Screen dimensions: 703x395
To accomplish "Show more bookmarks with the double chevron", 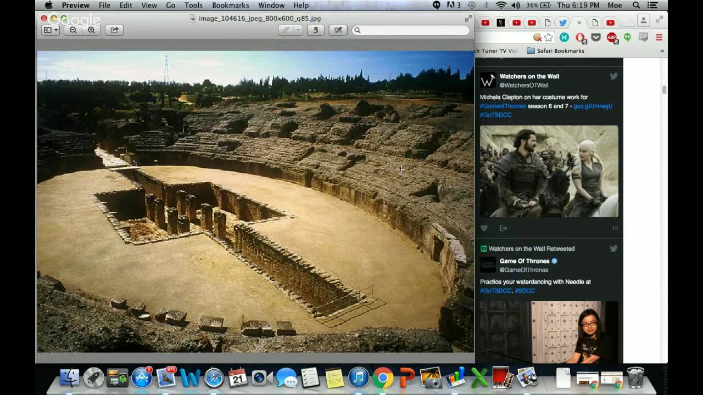I will 662,50.
